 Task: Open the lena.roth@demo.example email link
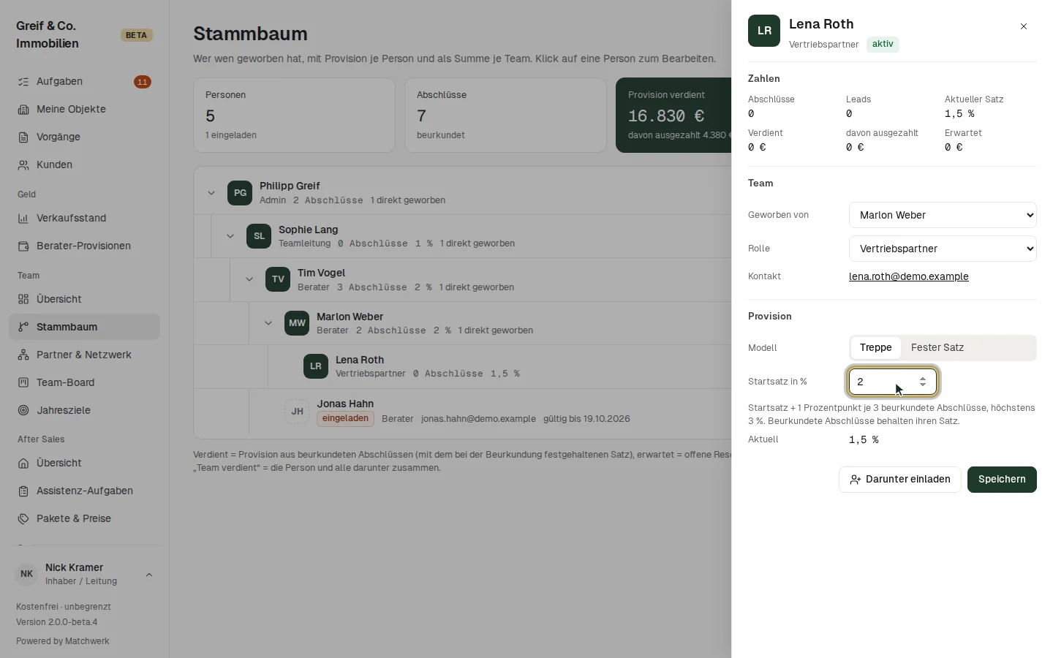pos(909,276)
